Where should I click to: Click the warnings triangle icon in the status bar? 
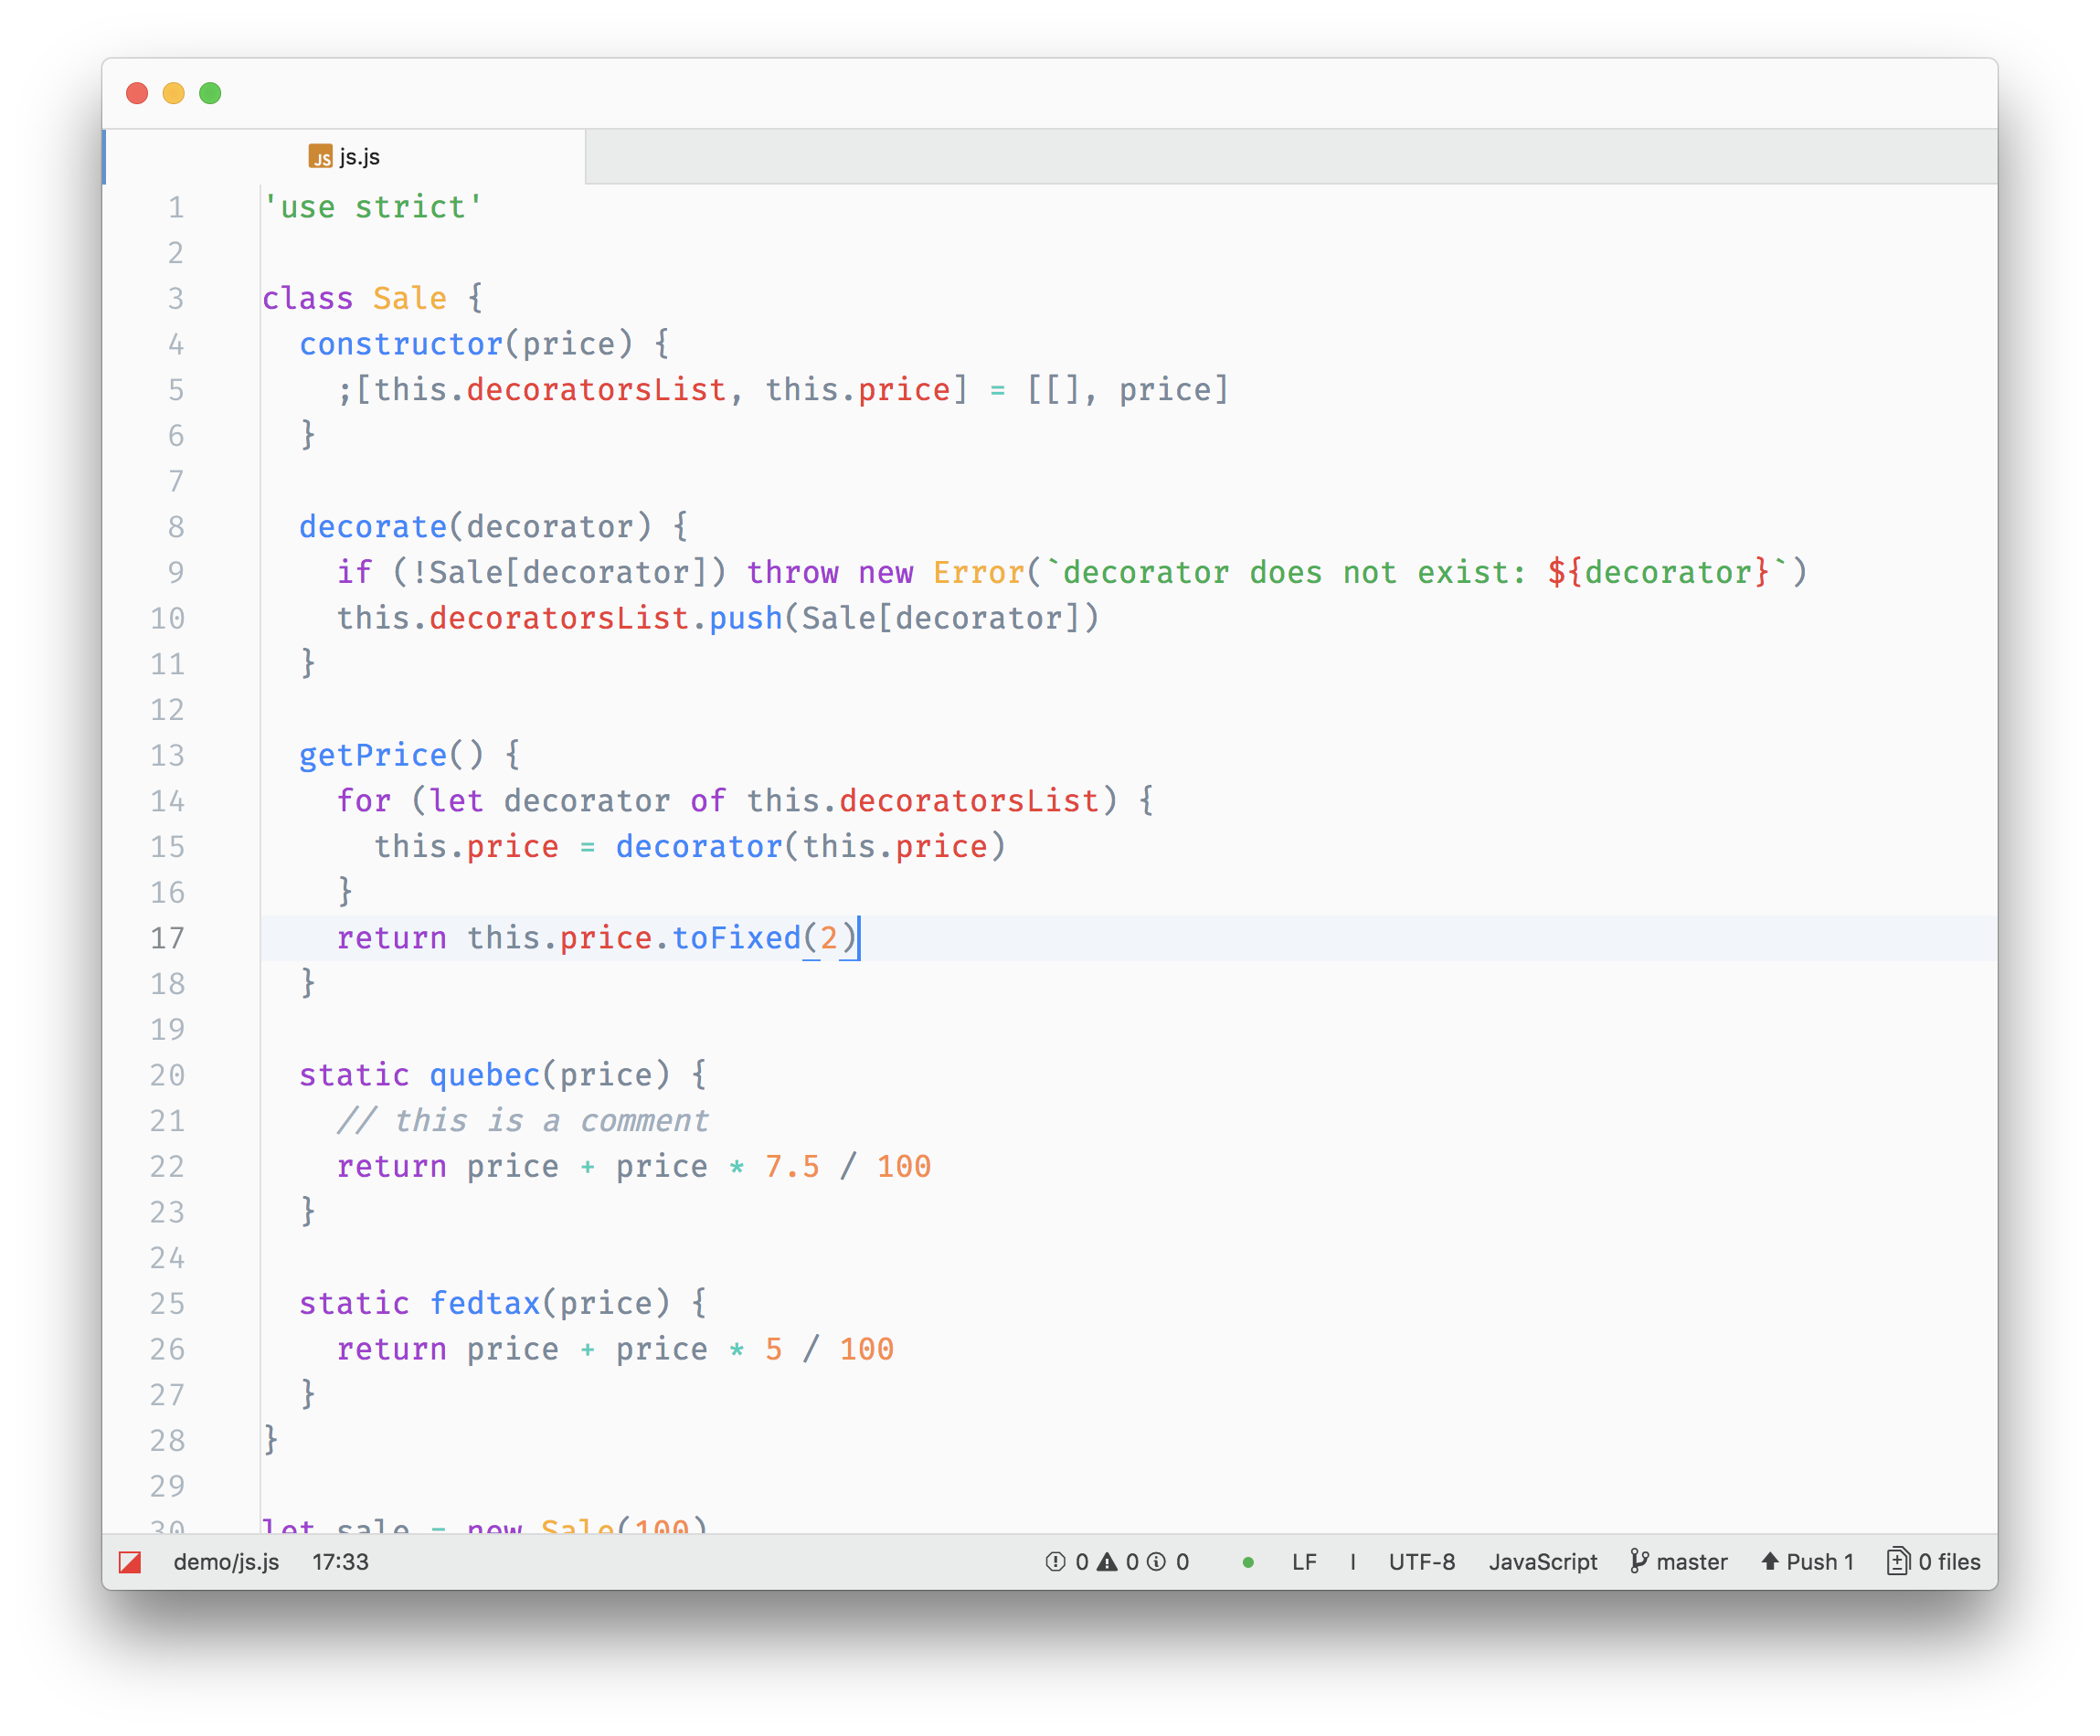(1107, 1562)
